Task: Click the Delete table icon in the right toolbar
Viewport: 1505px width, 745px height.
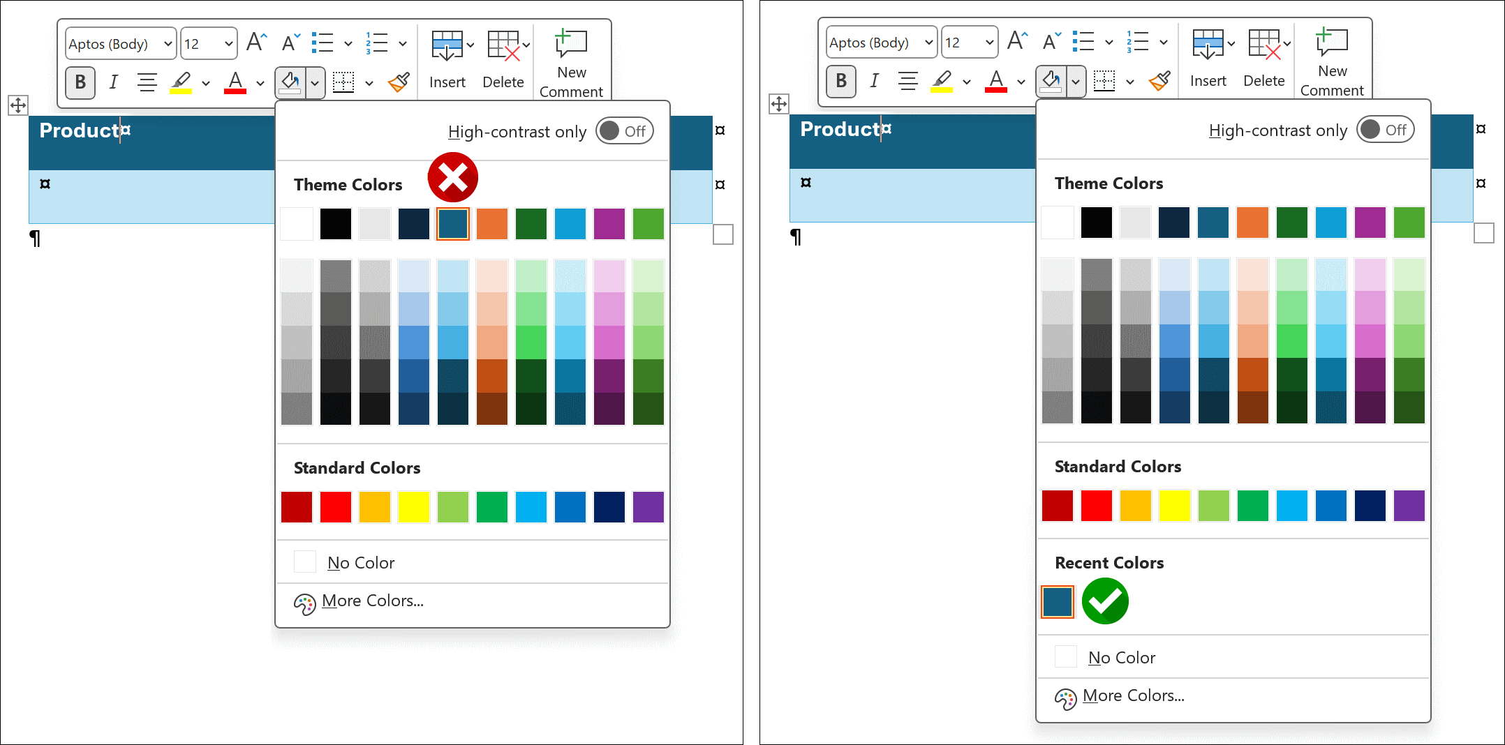Action: coord(1264,44)
